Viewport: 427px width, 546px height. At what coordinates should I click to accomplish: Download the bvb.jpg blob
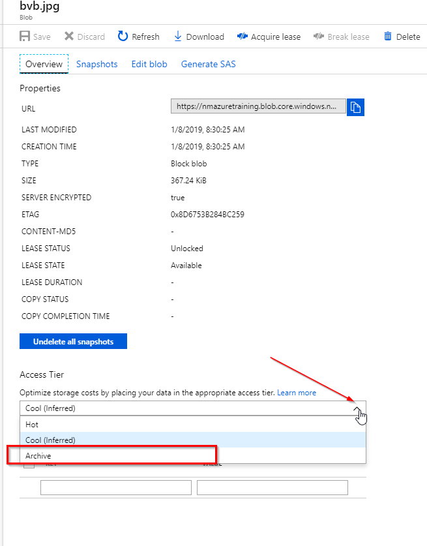(199, 37)
